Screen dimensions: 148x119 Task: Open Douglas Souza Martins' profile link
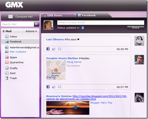(x=62, y=58)
